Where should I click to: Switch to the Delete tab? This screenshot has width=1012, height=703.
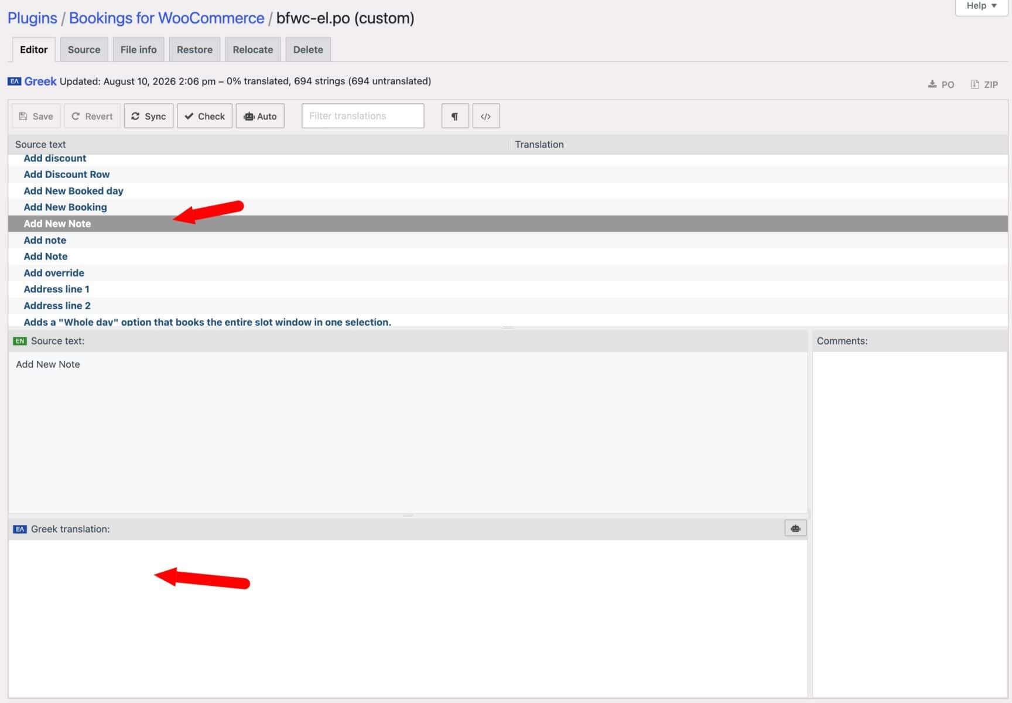(x=308, y=50)
